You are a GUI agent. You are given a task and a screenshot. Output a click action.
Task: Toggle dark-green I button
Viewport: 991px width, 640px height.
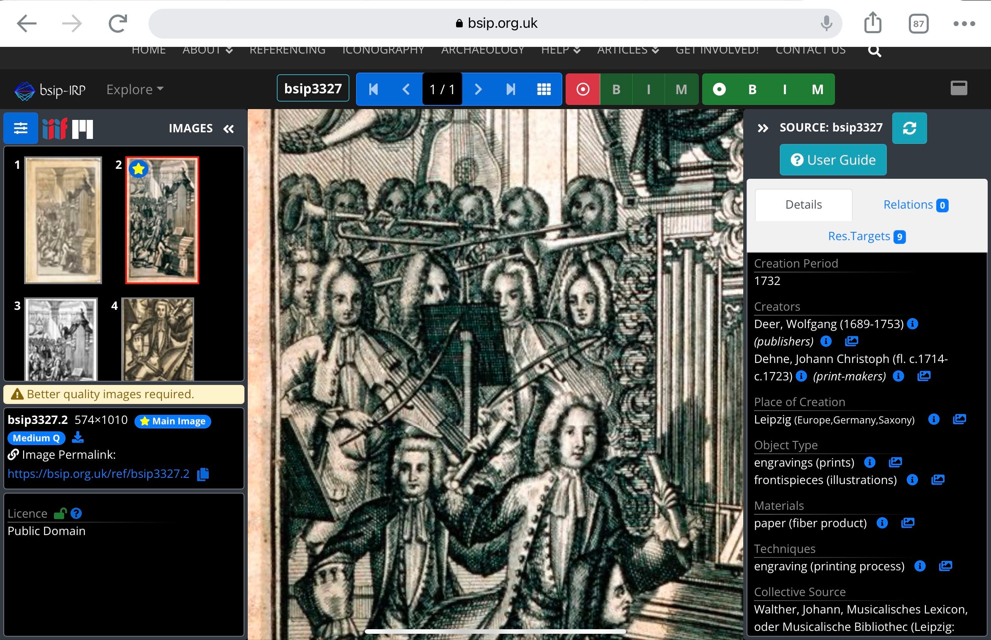649,89
